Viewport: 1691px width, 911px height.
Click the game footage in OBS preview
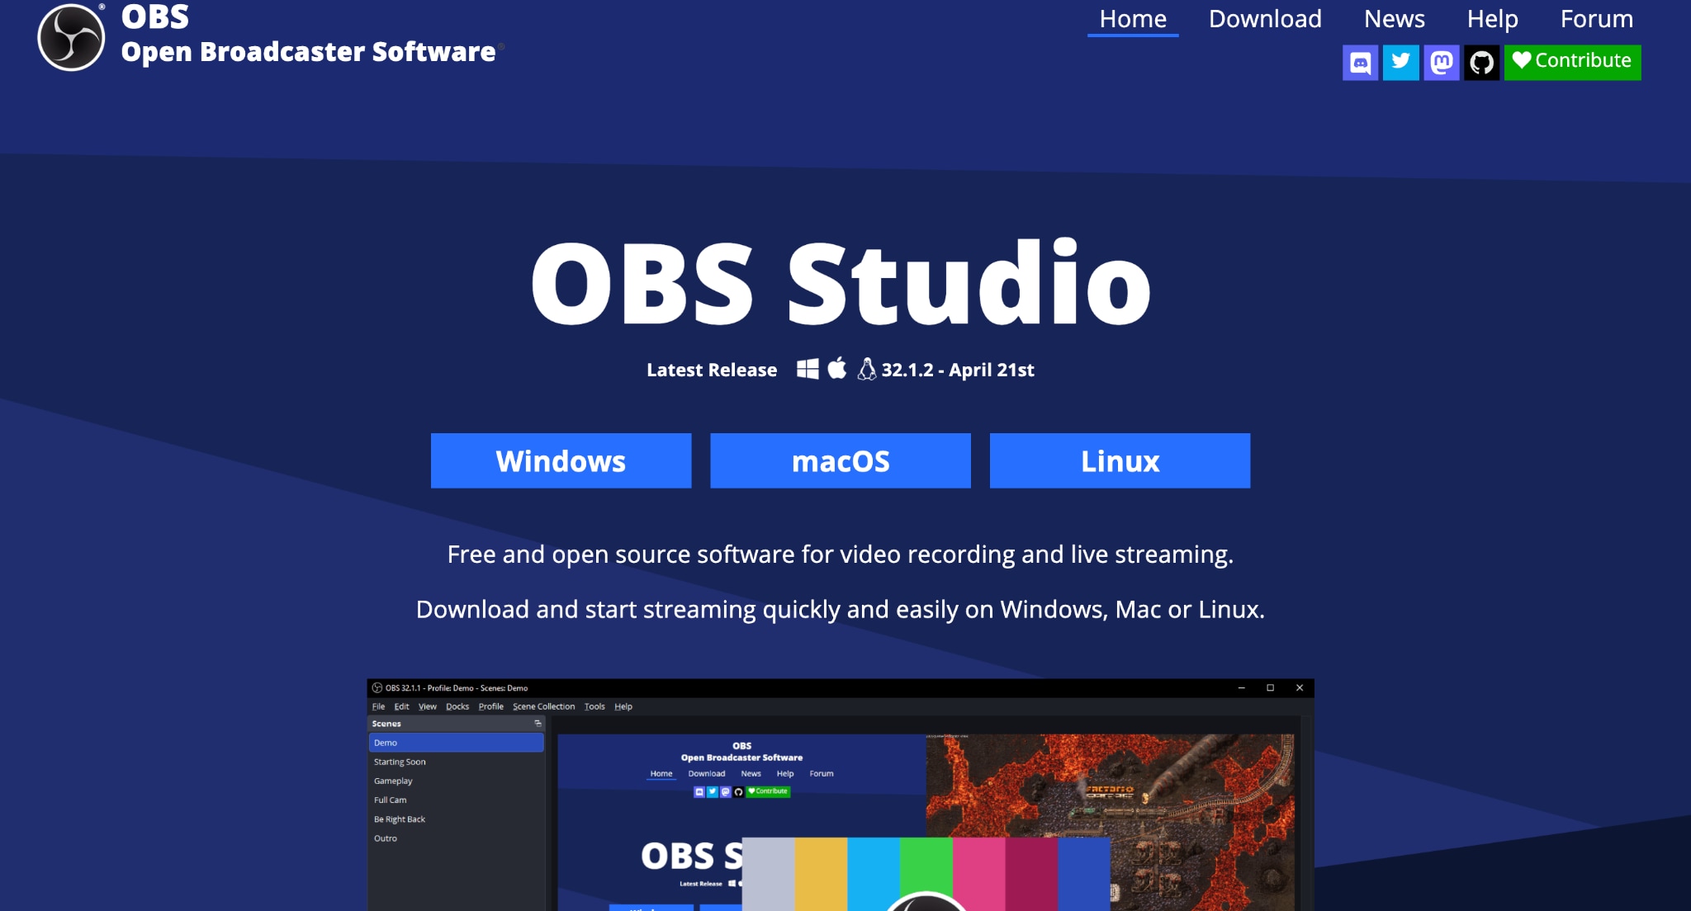point(1111,784)
